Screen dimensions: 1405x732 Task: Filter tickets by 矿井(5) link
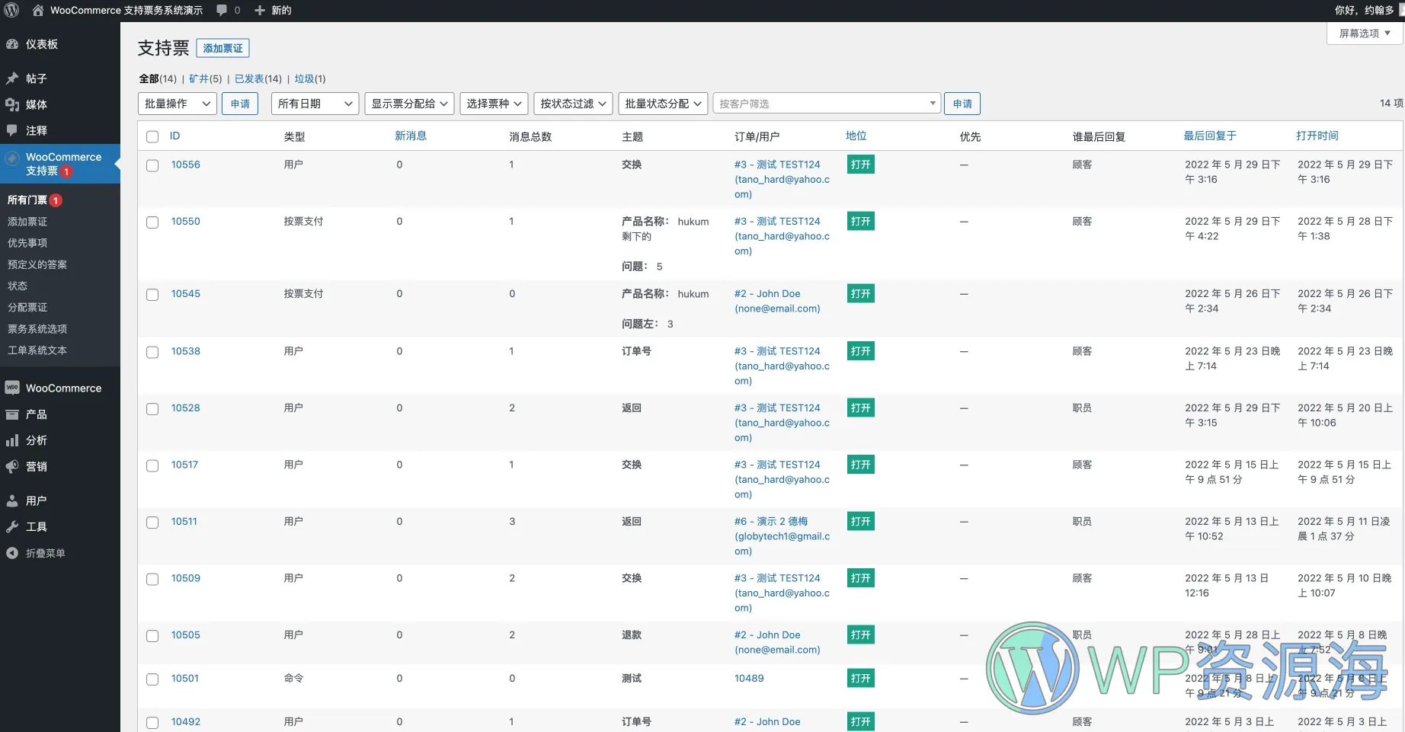(x=206, y=78)
